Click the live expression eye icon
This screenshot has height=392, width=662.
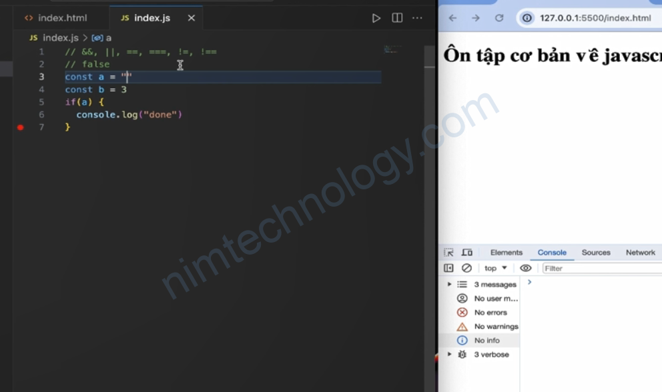(526, 268)
